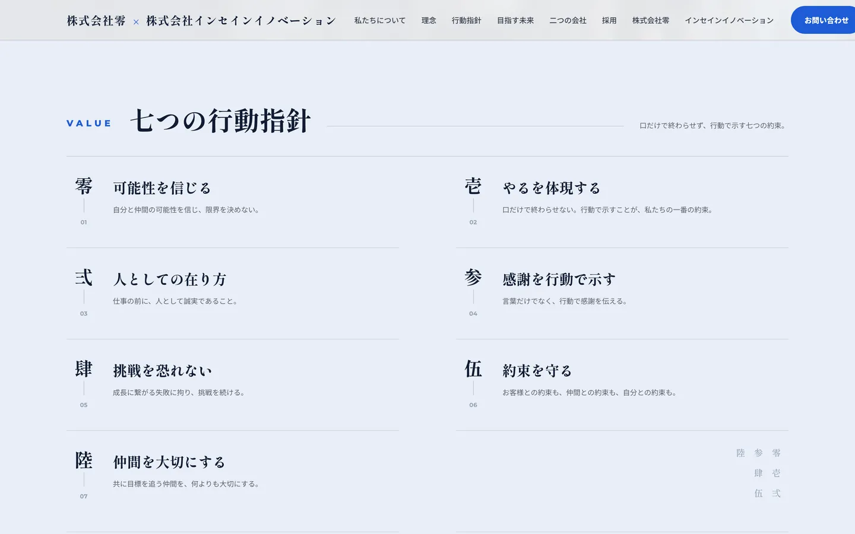855x534 pixels.
Task: Click the small number 04 under 参
Action: coord(473,314)
